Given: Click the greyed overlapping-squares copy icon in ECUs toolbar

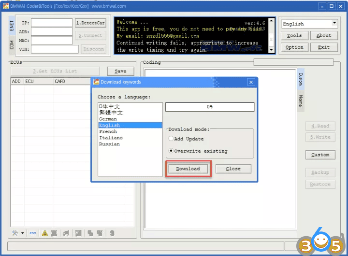Looking at the screenshot, I should click(90, 233).
